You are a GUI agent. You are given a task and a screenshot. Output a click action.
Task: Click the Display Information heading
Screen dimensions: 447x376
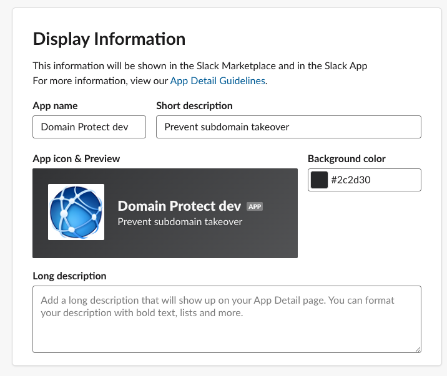click(109, 39)
